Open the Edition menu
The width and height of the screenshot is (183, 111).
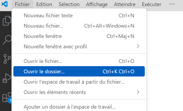[44, 4]
